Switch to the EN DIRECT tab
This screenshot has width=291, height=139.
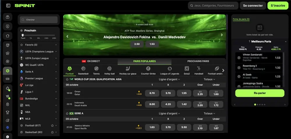tap(91, 61)
